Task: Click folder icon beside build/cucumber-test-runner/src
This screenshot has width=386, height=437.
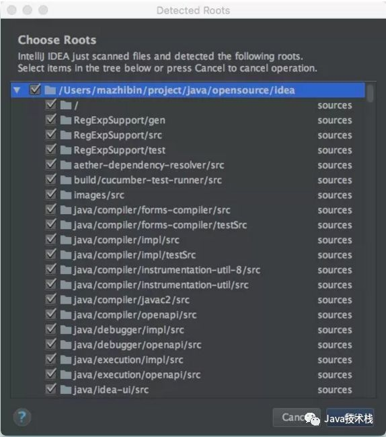Action: 66,180
